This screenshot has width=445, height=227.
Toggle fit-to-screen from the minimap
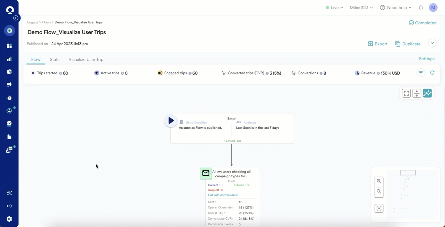tap(379, 208)
